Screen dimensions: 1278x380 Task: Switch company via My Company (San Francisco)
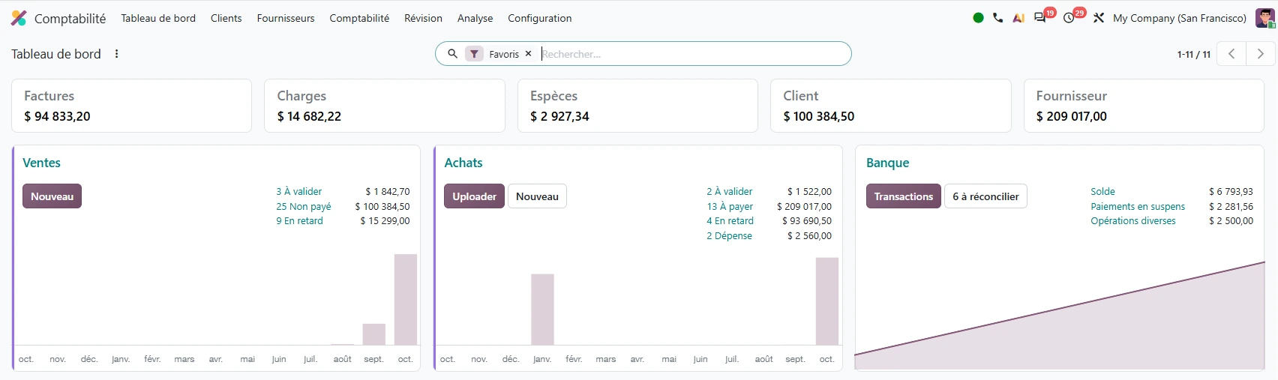(1180, 18)
